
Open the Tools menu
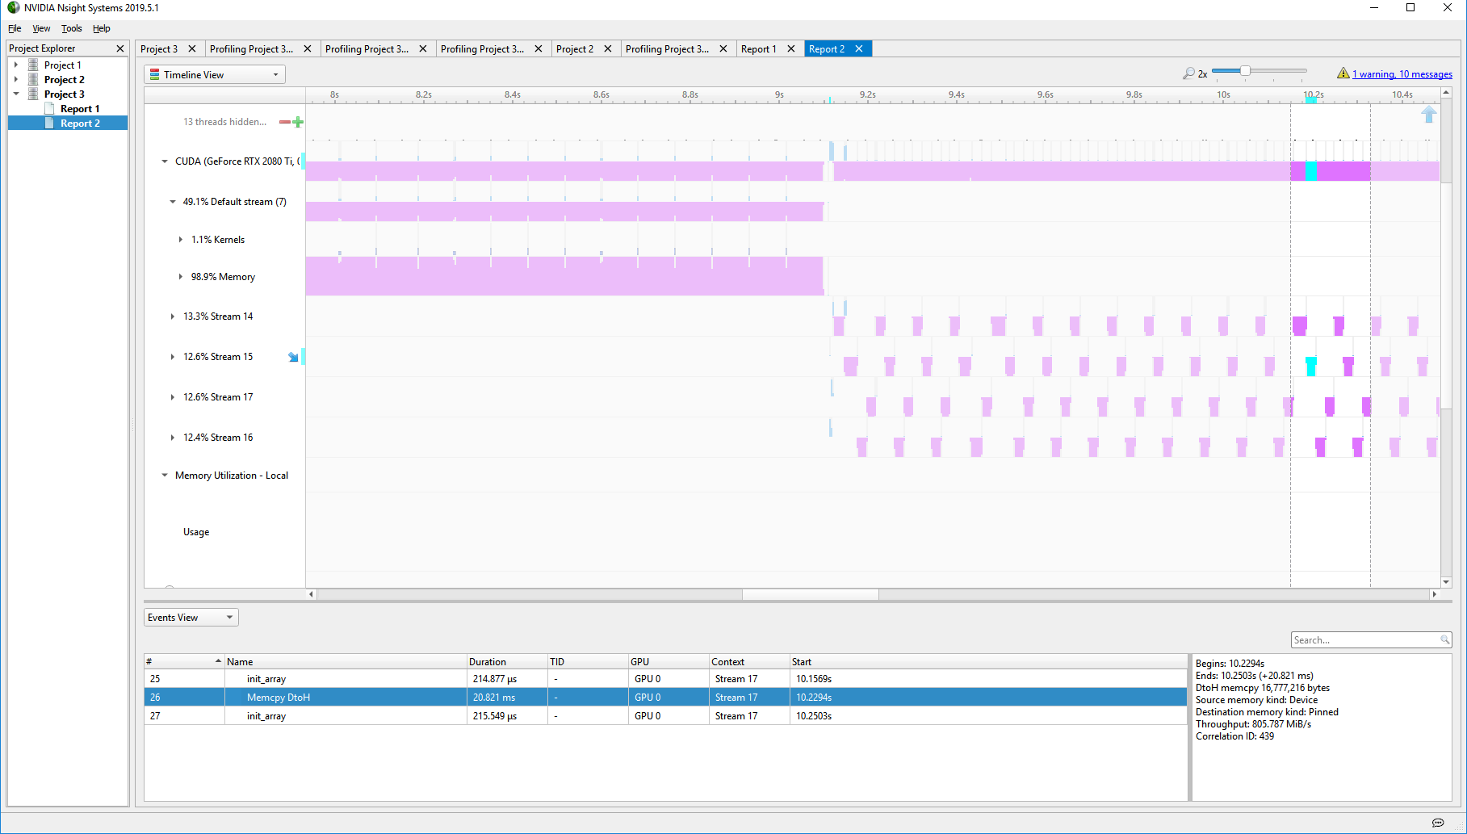[x=72, y=28]
